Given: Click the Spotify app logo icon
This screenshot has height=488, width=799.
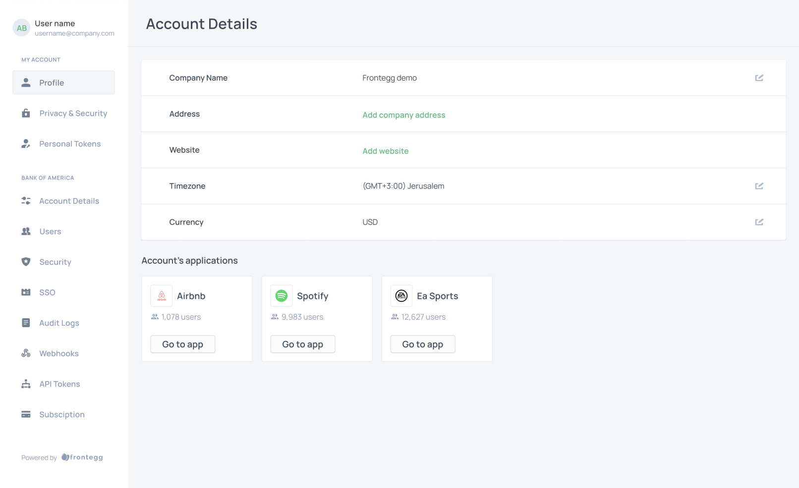Looking at the screenshot, I should point(282,296).
